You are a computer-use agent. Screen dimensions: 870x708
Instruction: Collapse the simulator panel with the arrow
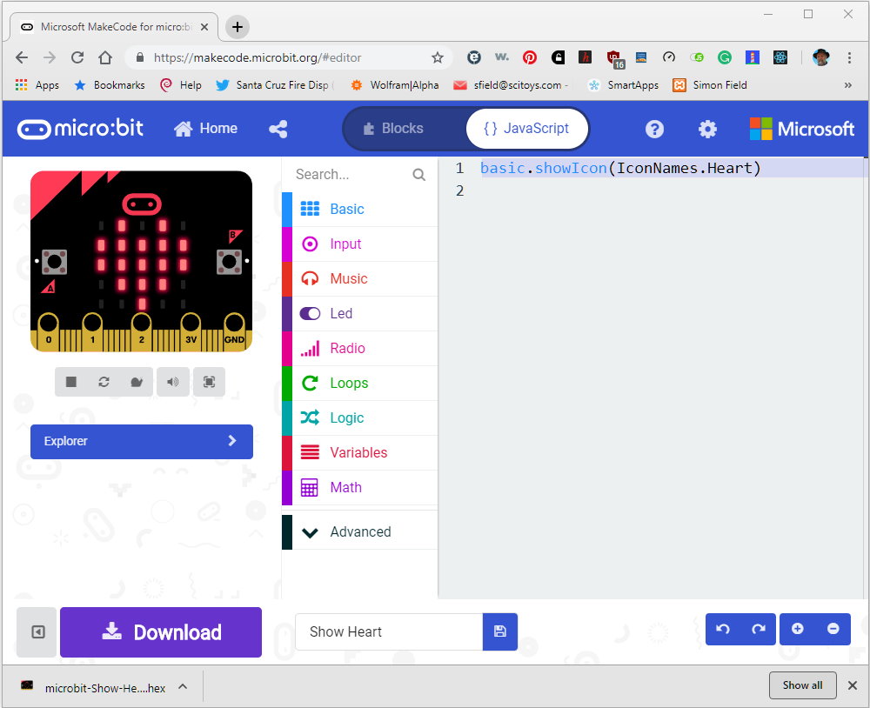click(36, 632)
